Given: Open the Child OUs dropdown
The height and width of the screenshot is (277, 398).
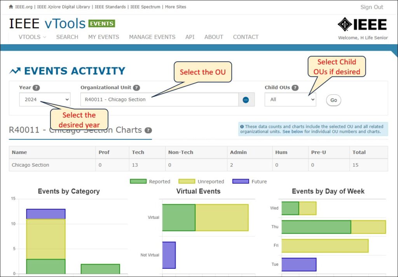Looking at the screenshot, I should coord(290,99).
